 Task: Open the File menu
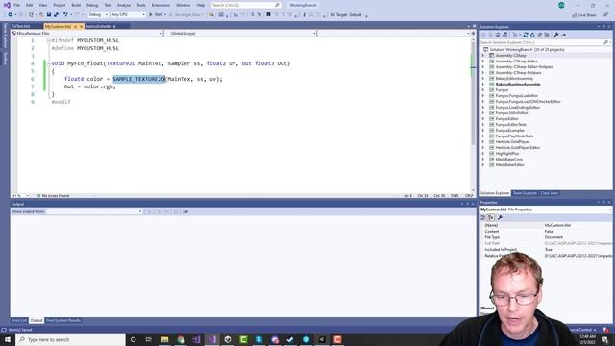click(x=17, y=5)
